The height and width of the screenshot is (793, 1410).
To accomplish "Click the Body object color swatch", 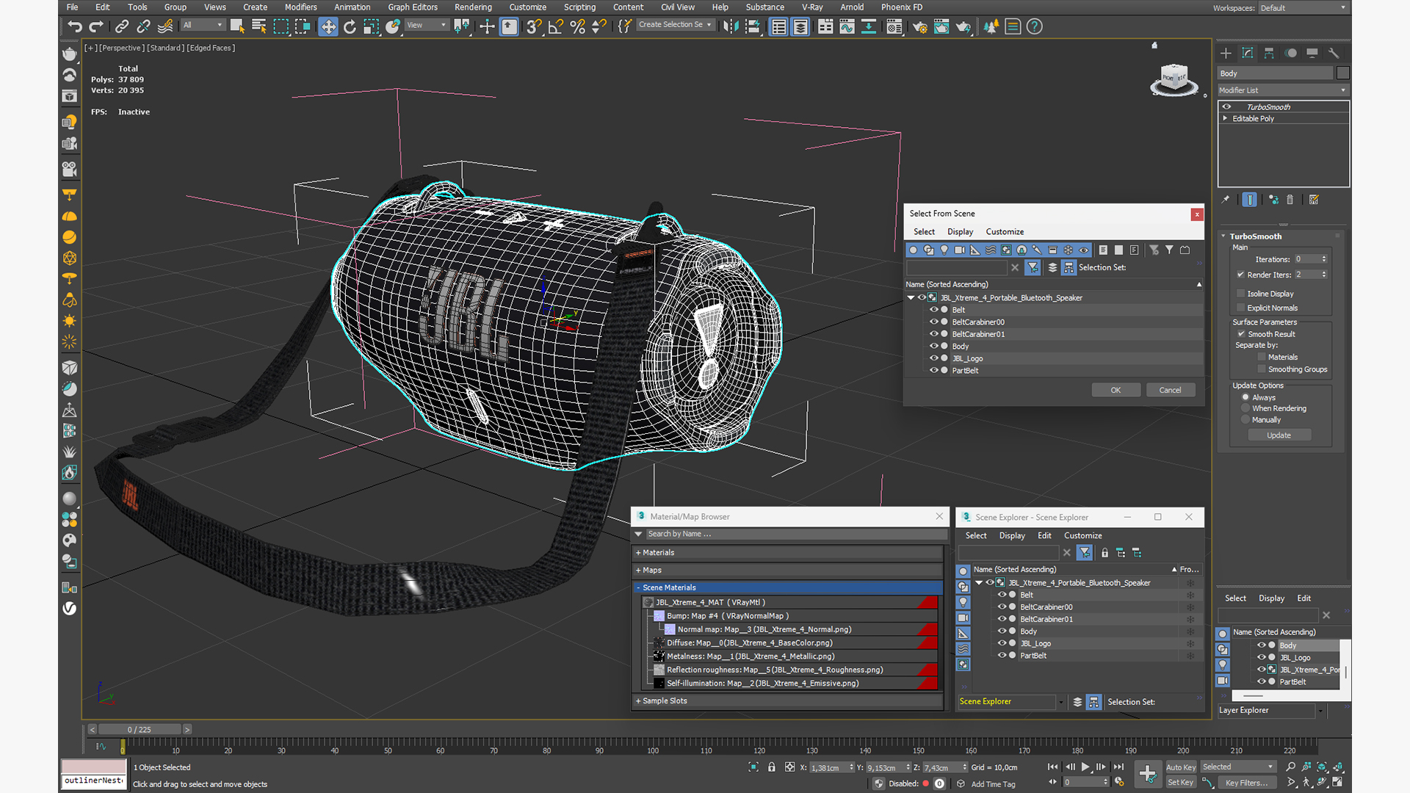I will (1343, 73).
